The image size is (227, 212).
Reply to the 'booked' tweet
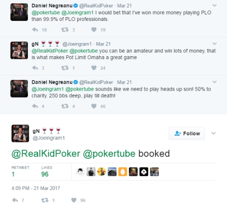15,200
